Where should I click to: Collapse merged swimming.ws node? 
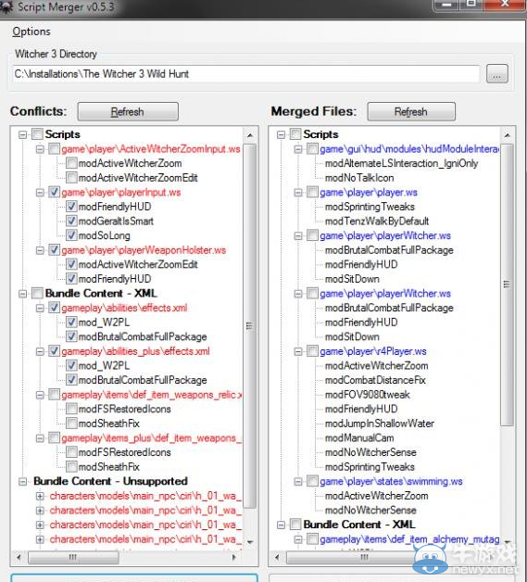pyautogui.click(x=298, y=481)
